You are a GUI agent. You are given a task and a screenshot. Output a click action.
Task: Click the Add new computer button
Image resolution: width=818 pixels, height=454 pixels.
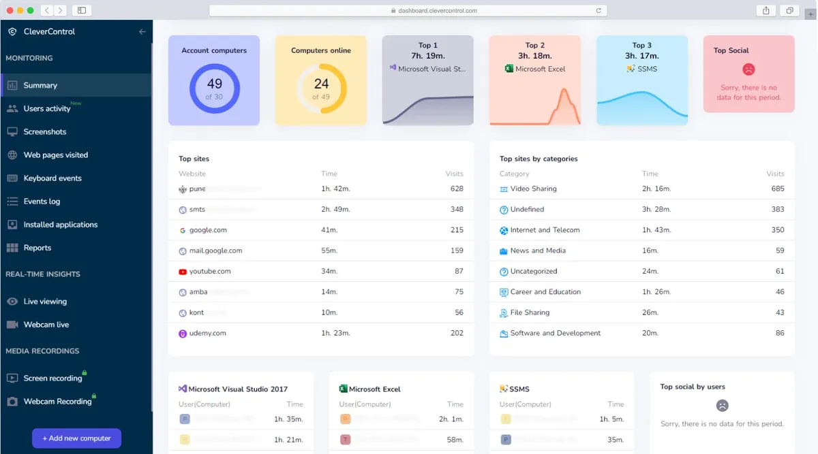tap(76, 438)
